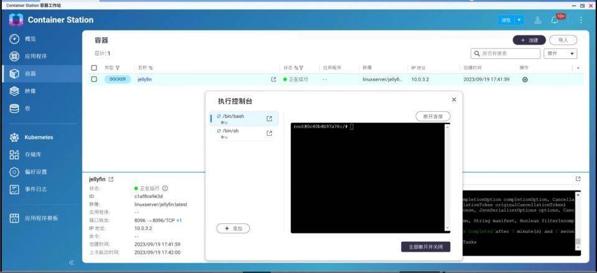
Task: Open jellyfin row external link icon
Action: point(274,79)
